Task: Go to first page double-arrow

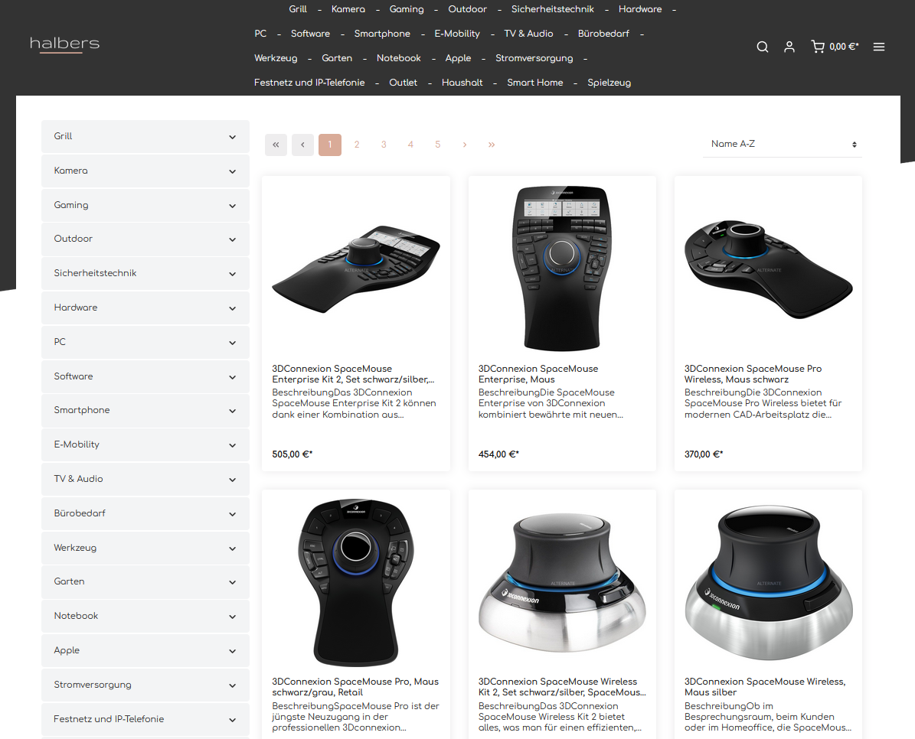Action: point(276,145)
